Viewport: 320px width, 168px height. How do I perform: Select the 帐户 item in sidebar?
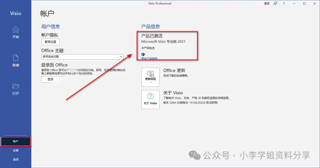click(16, 141)
